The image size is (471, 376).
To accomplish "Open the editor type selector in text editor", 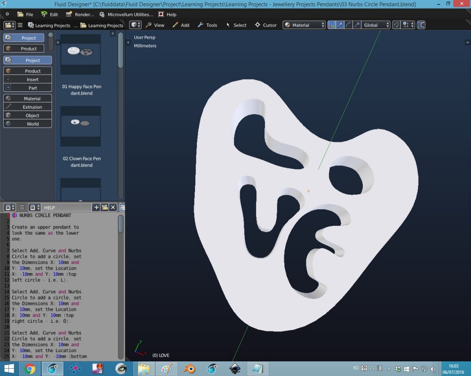I will (7, 208).
